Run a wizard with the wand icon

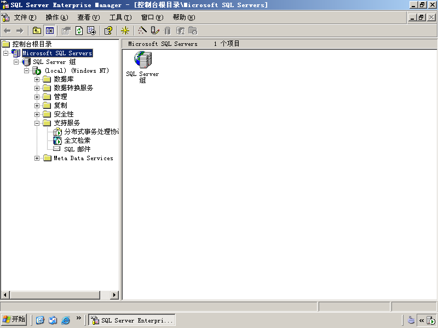click(x=142, y=31)
